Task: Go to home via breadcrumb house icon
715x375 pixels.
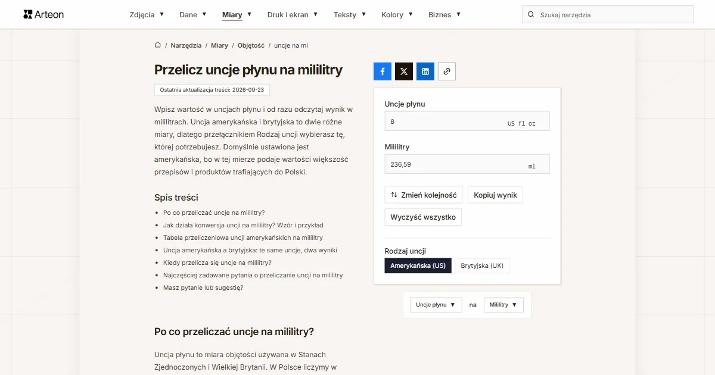Action: 158,45
